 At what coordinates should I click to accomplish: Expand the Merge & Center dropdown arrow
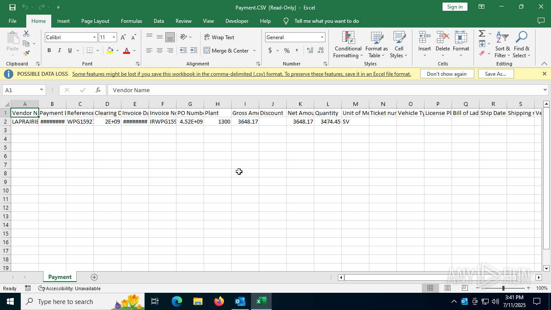(254, 50)
